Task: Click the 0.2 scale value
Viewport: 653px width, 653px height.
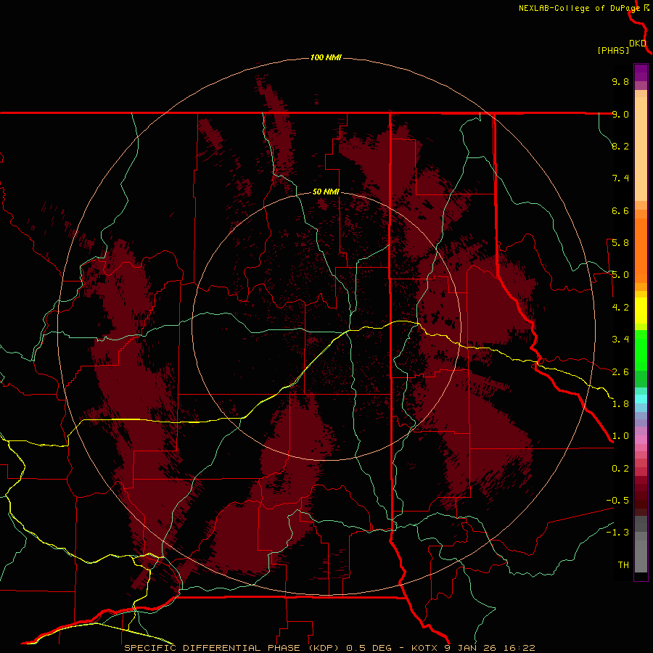Action: click(x=620, y=469)
